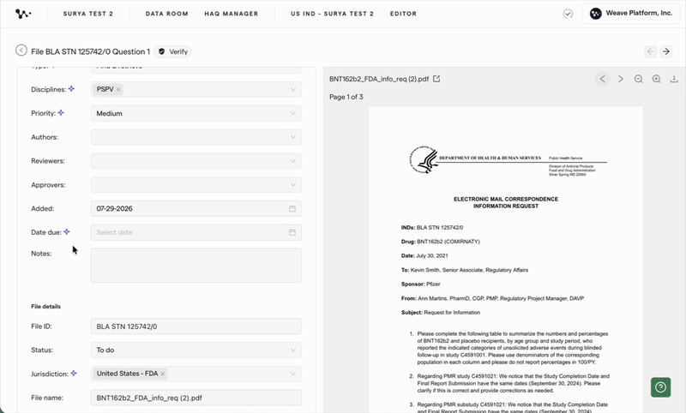This screenshot has height=413, width=686.
Task: Click ELECTRONIC MAIL CORRESPONDENCE heading in PDF
Action: 506,199
